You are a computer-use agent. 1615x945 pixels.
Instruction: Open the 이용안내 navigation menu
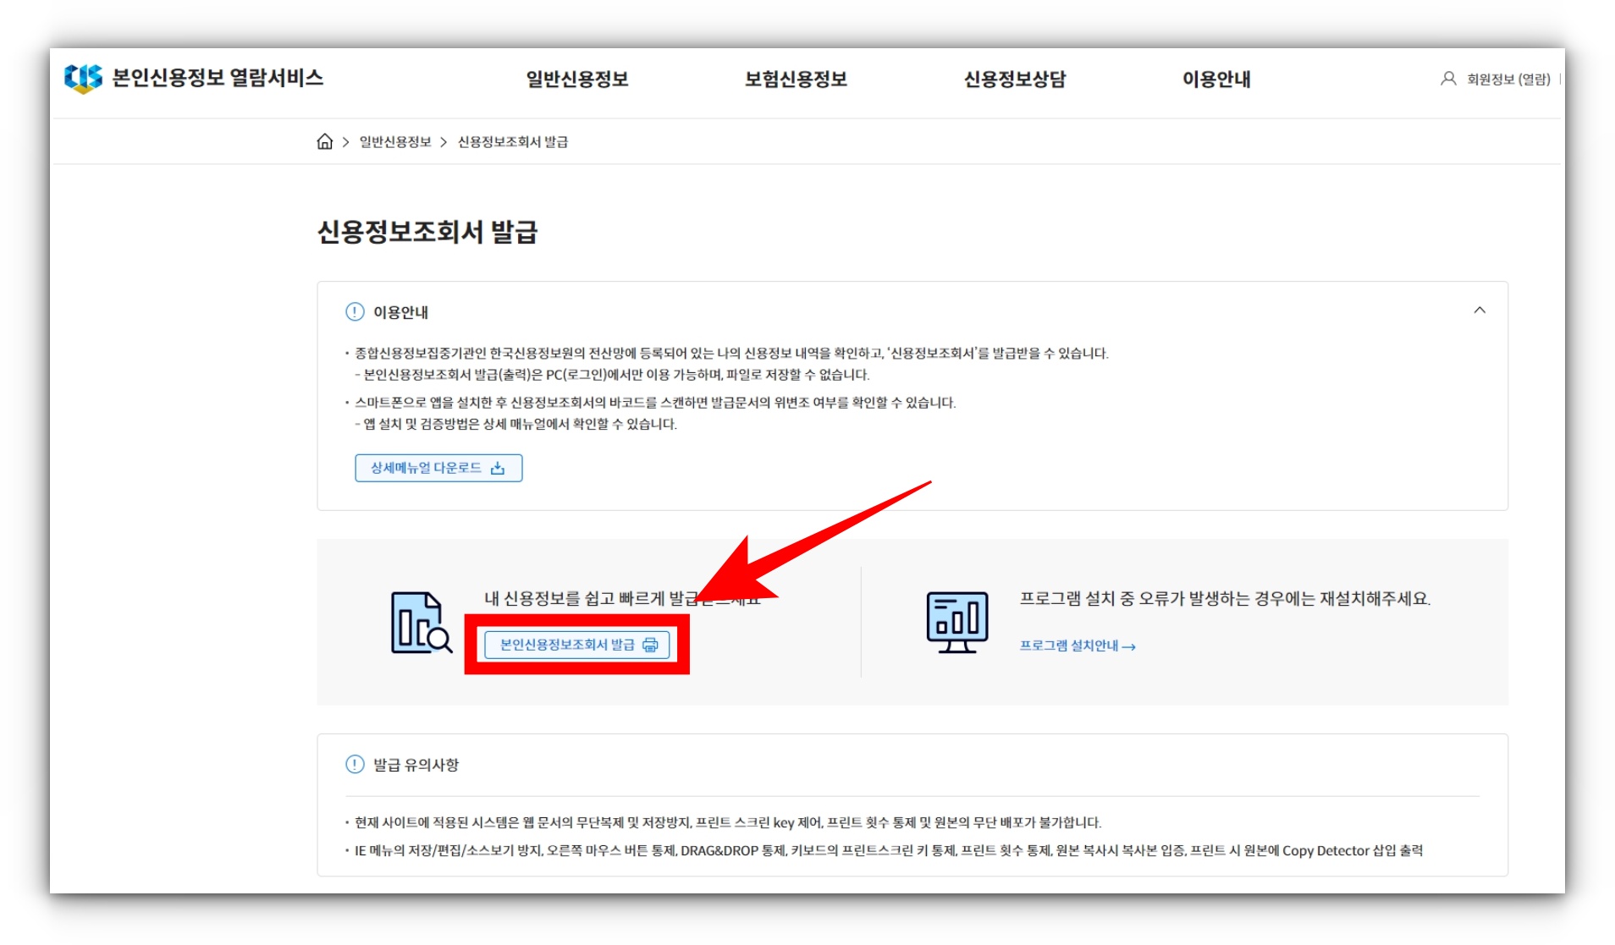click(1217, 79)
